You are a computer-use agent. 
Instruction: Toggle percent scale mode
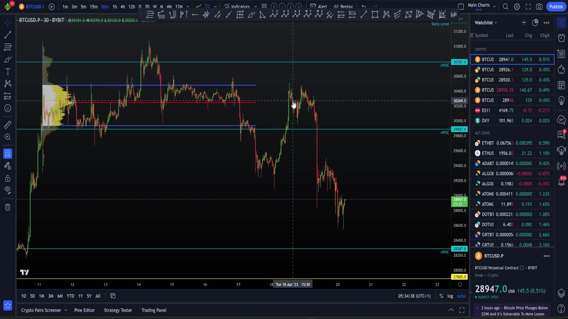(x=441, y=296)
